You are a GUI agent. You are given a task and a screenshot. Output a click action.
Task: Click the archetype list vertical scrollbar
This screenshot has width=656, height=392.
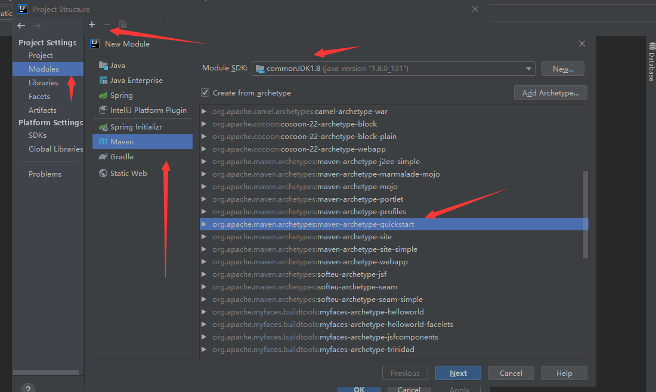click(585, 215)
